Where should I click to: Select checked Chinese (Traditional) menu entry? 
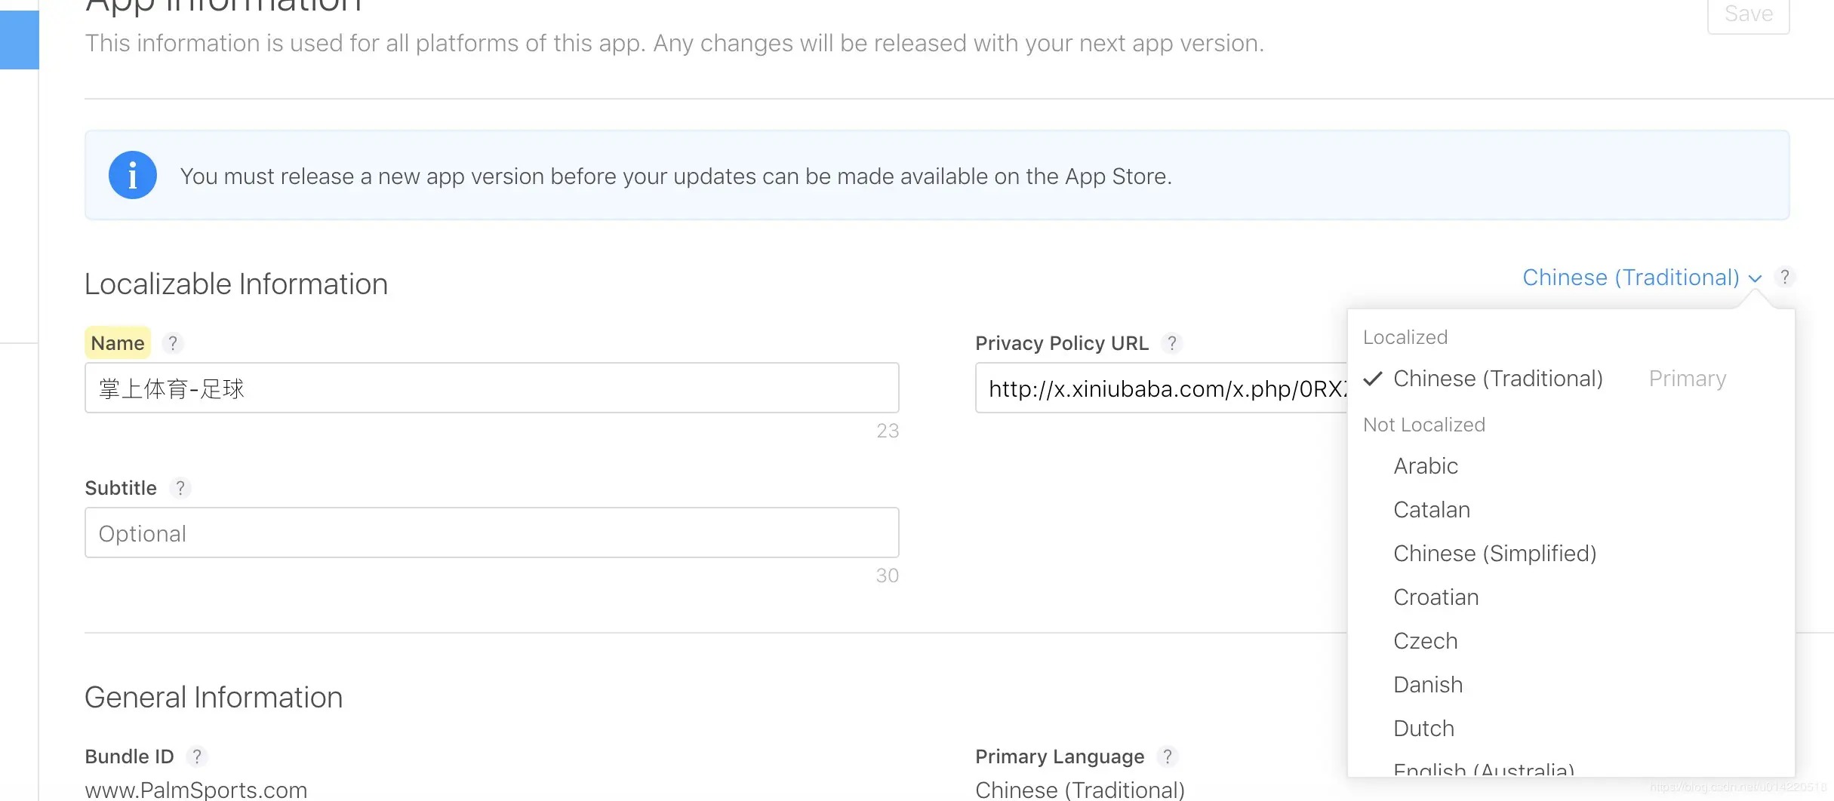pos(1497,379)
